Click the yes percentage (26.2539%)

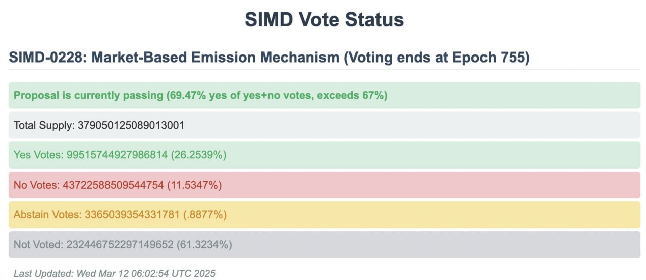point(198,155)
